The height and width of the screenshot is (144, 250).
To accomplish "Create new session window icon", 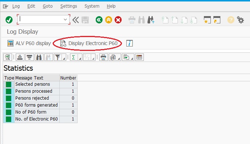I will pos(207,20).
